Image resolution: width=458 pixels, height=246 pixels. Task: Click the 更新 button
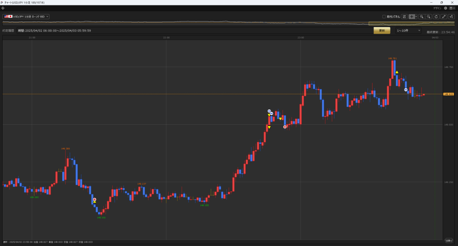pyautogui.click(x=382, y=30)
